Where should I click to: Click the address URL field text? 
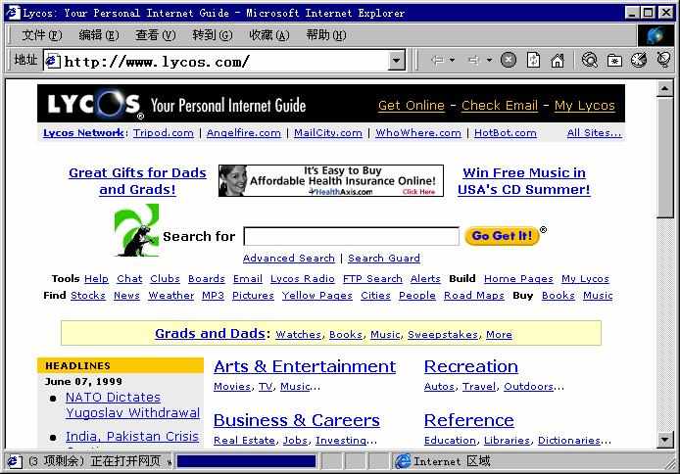157,62
